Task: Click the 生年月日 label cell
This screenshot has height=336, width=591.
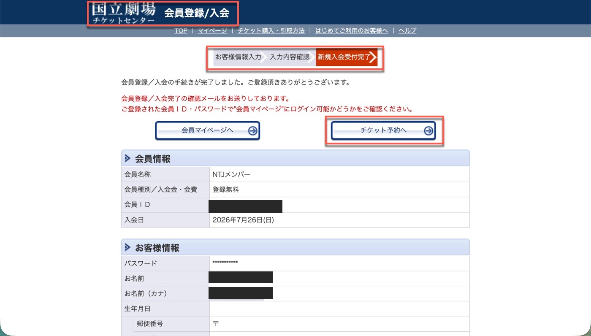Action: [165, 309]
